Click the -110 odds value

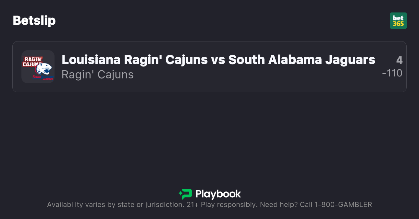392,73
